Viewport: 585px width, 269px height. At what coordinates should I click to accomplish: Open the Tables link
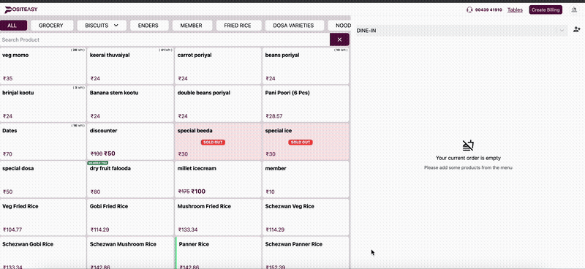tap(515, 10)
